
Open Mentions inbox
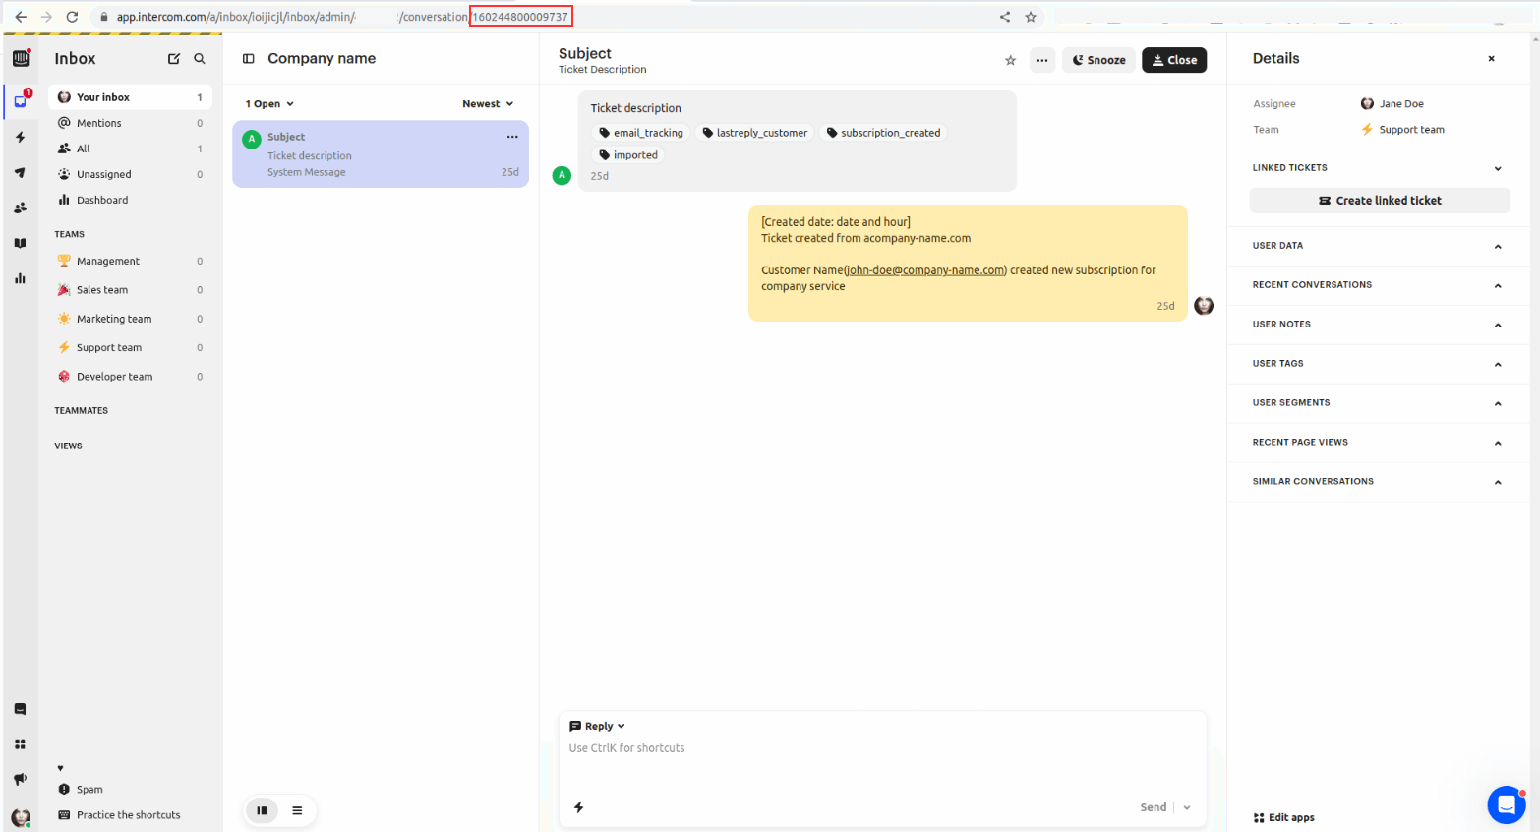130,123
